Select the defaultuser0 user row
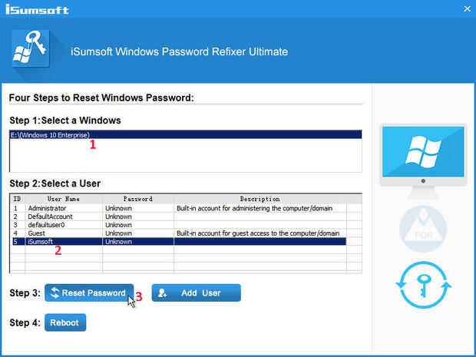The width and height of the screenshot is (476, 357). click(x=179, y=225)
